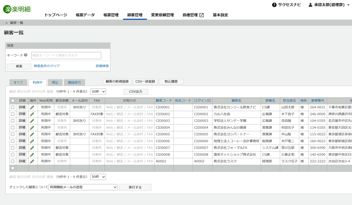Switch to the すべて tab
The width and height of the screenshot is (352, 205).
18,82
